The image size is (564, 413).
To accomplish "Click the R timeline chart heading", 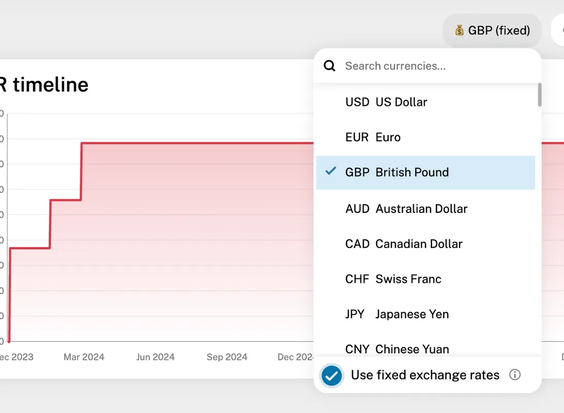I will click(44, 84).
